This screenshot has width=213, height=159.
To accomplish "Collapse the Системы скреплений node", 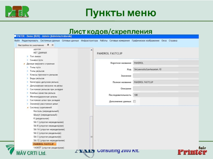I will (28, 108).
